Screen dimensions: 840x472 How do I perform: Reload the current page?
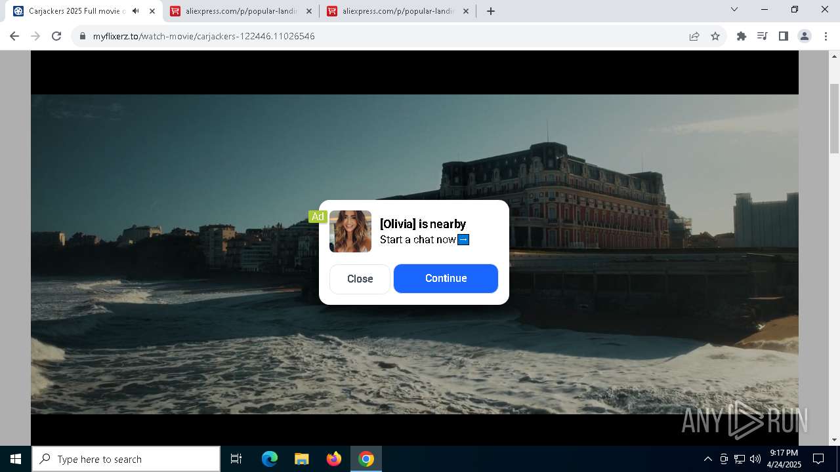coord(56,36)
